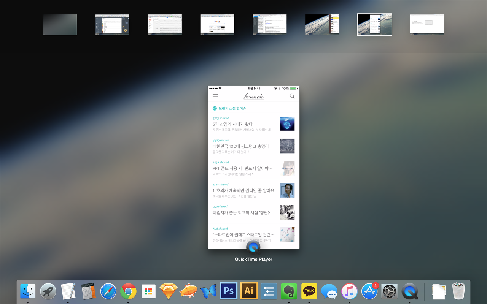This screenshot has width=487, height=304.
Task: Click the QuickTime Player Dock icon
Action: pyautogui.click(x=409, y=291)
